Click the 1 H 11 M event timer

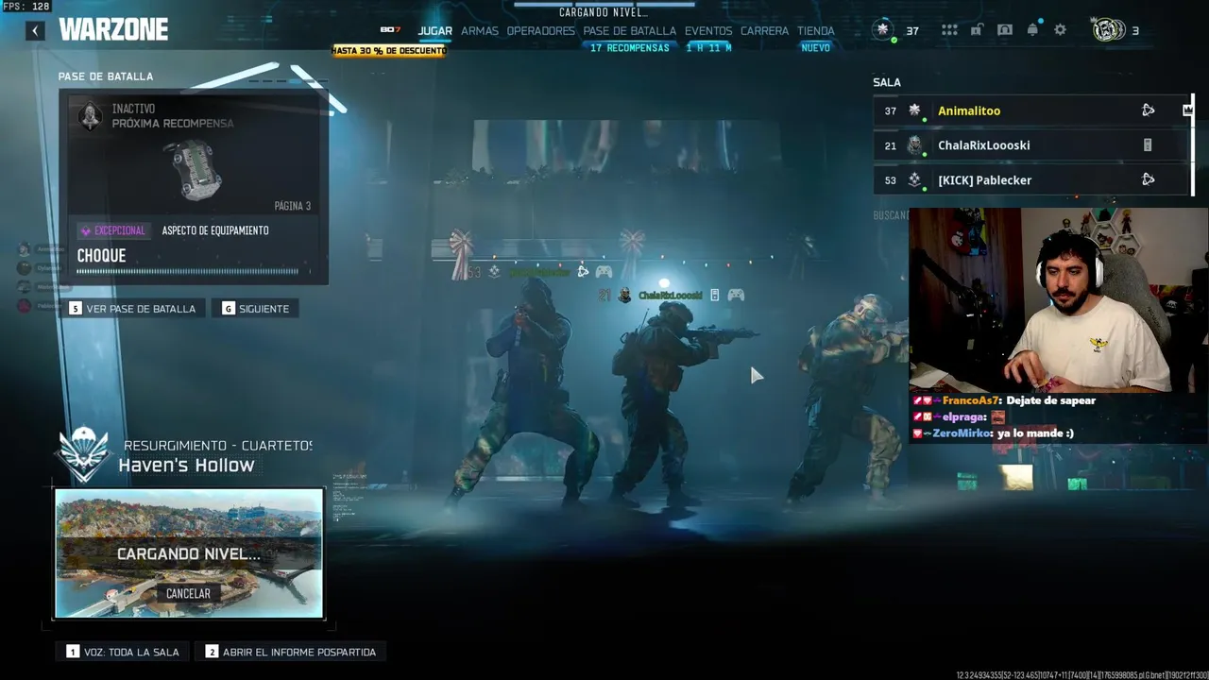708,48
